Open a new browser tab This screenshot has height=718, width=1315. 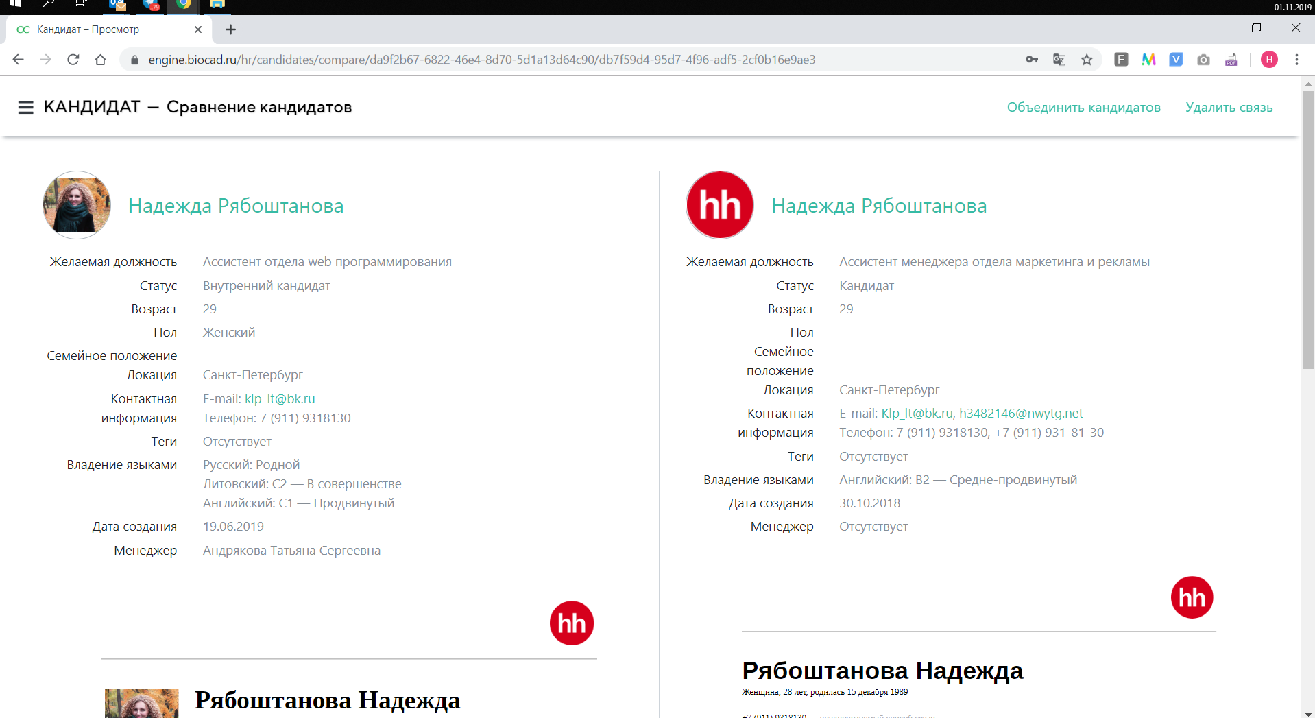tap(230, 29)
